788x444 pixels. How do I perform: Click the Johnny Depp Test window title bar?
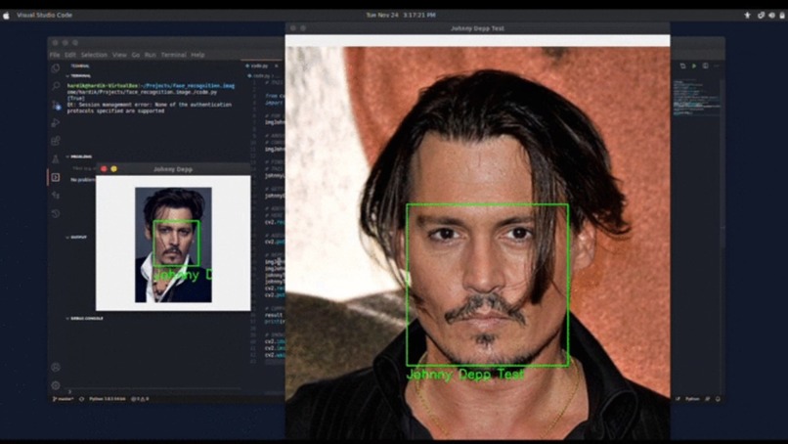[x=477, y=28]
